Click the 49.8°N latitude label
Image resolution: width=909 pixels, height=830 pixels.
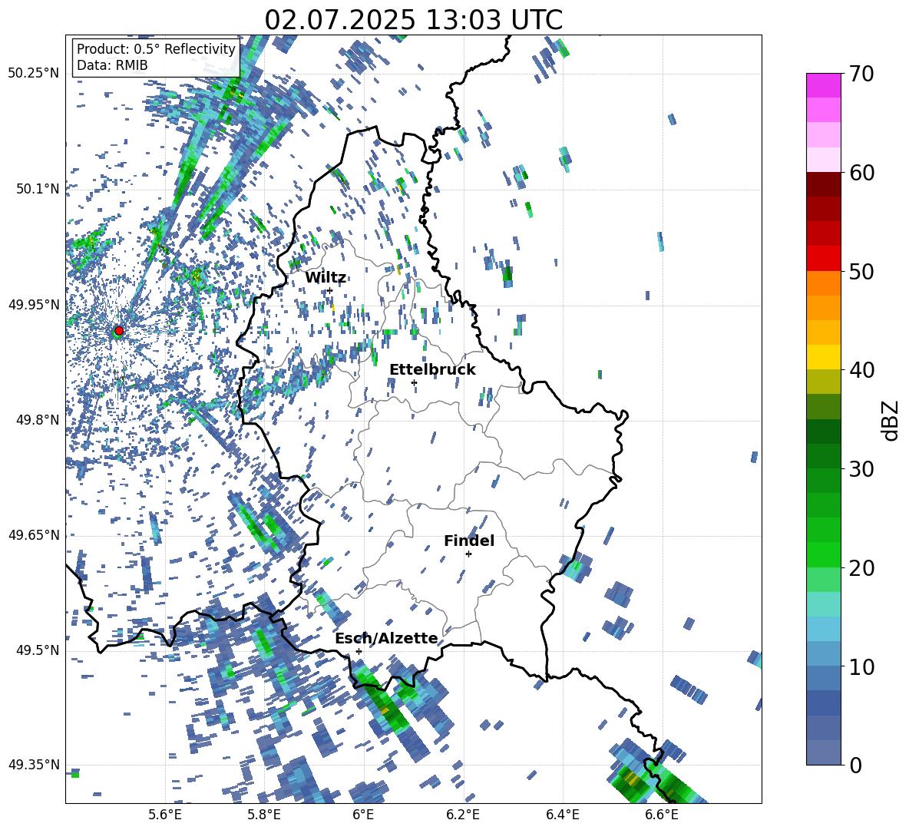[38, 420]
